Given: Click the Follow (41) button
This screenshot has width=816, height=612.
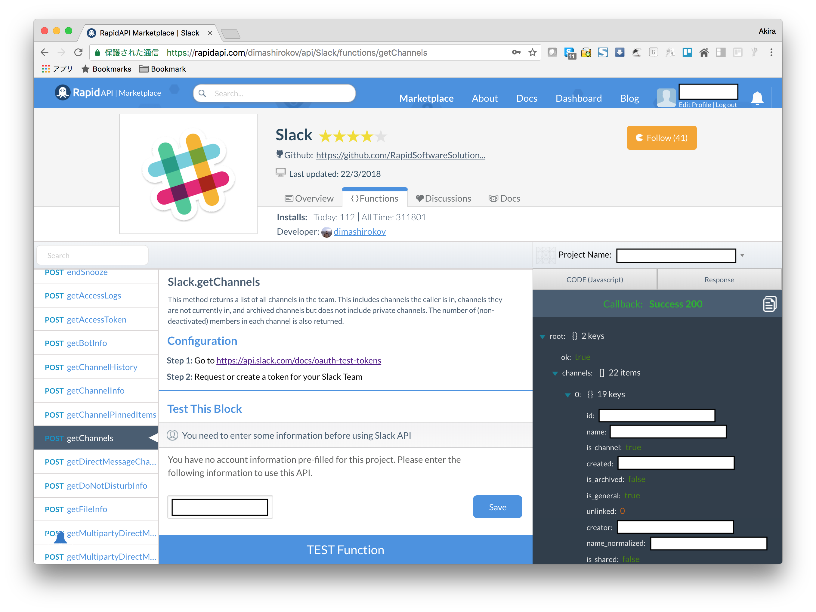Looking at the screenshot, I should click(661, 138).
